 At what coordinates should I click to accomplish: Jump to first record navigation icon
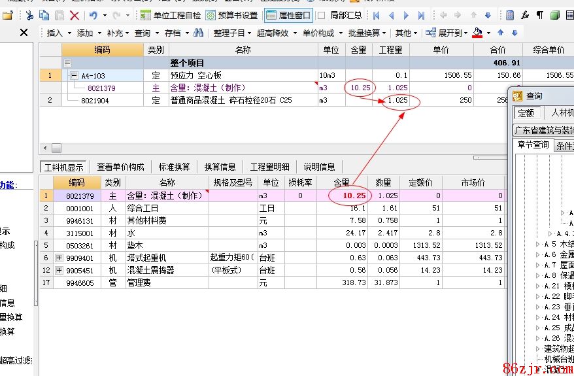(377, 15)
